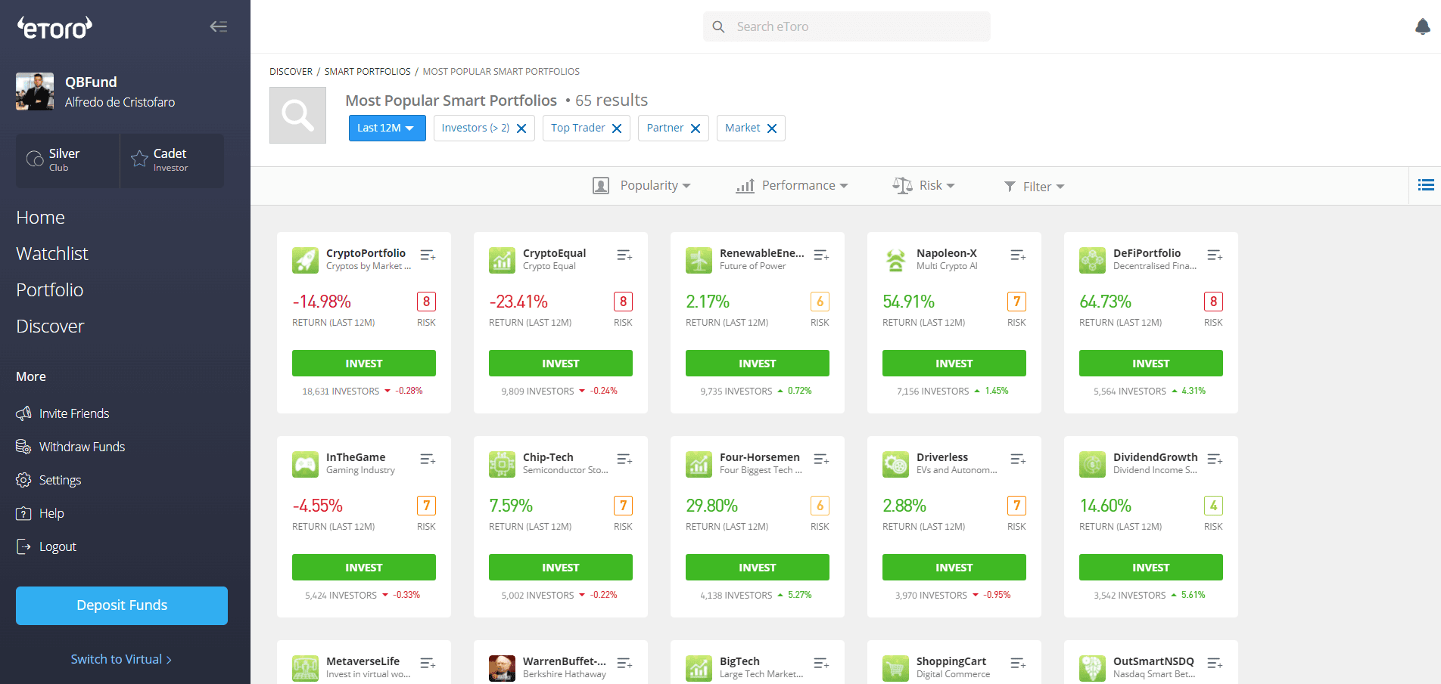Add DeFiPortfolio to watchlist icon
The image size is (1441, 684).
1215,255
